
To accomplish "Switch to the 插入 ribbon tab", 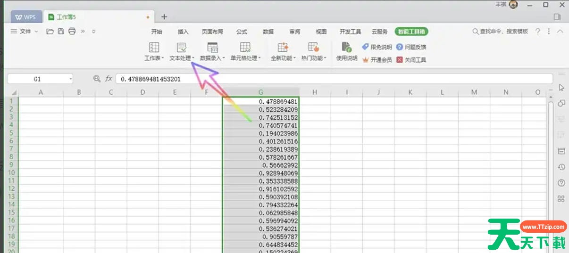I will (183, 32).
